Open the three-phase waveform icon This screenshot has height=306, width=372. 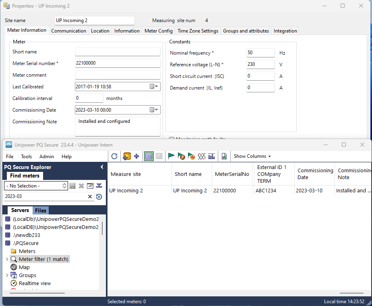[202, 156]
